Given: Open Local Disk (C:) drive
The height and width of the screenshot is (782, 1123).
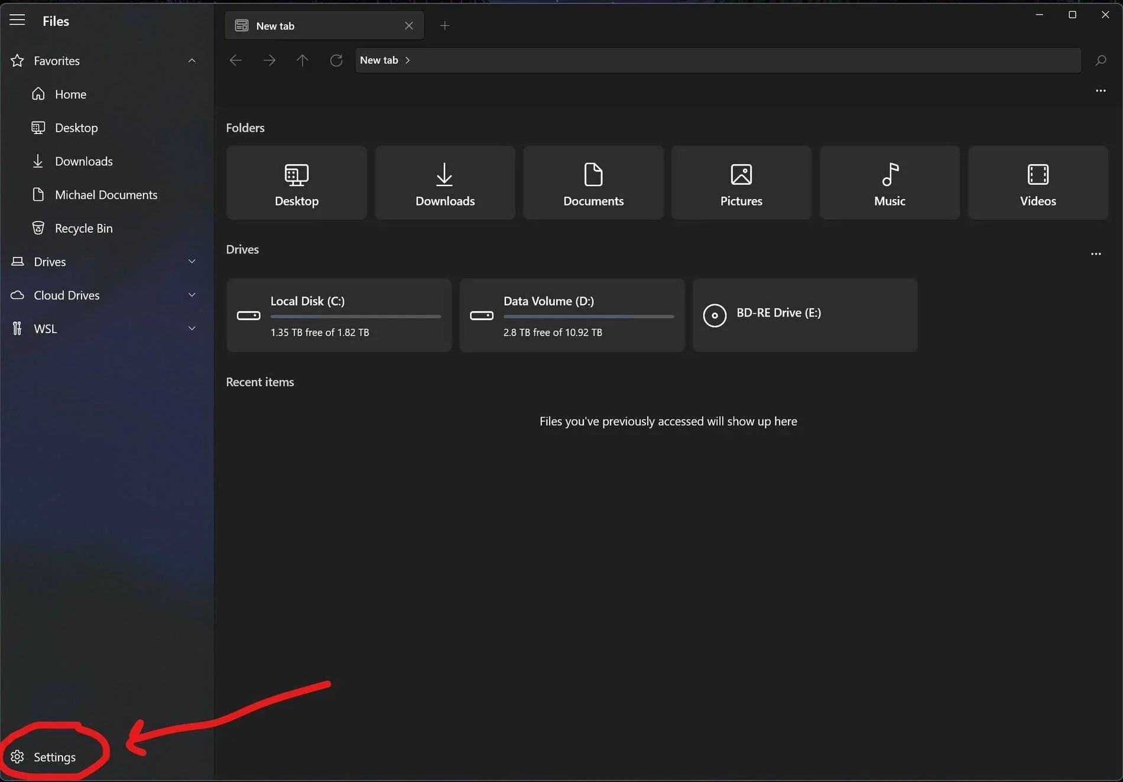Looking at the screenshot, I should click(x=339, y=315).
